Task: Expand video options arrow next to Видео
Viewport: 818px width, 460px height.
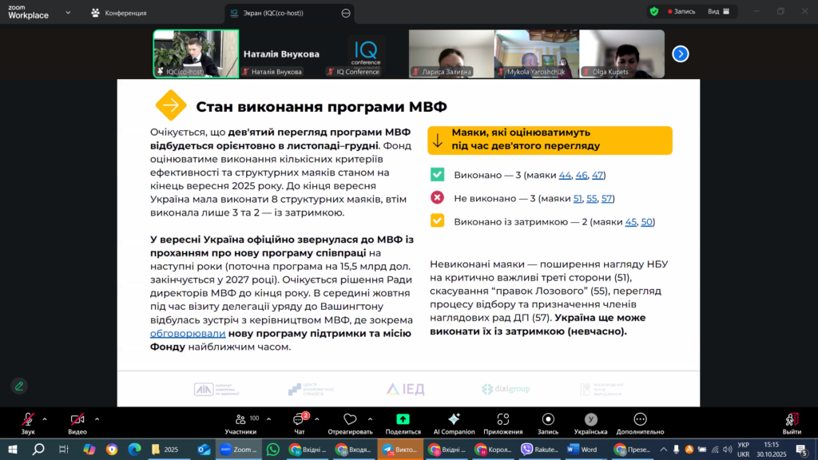Action: [97, 418]
